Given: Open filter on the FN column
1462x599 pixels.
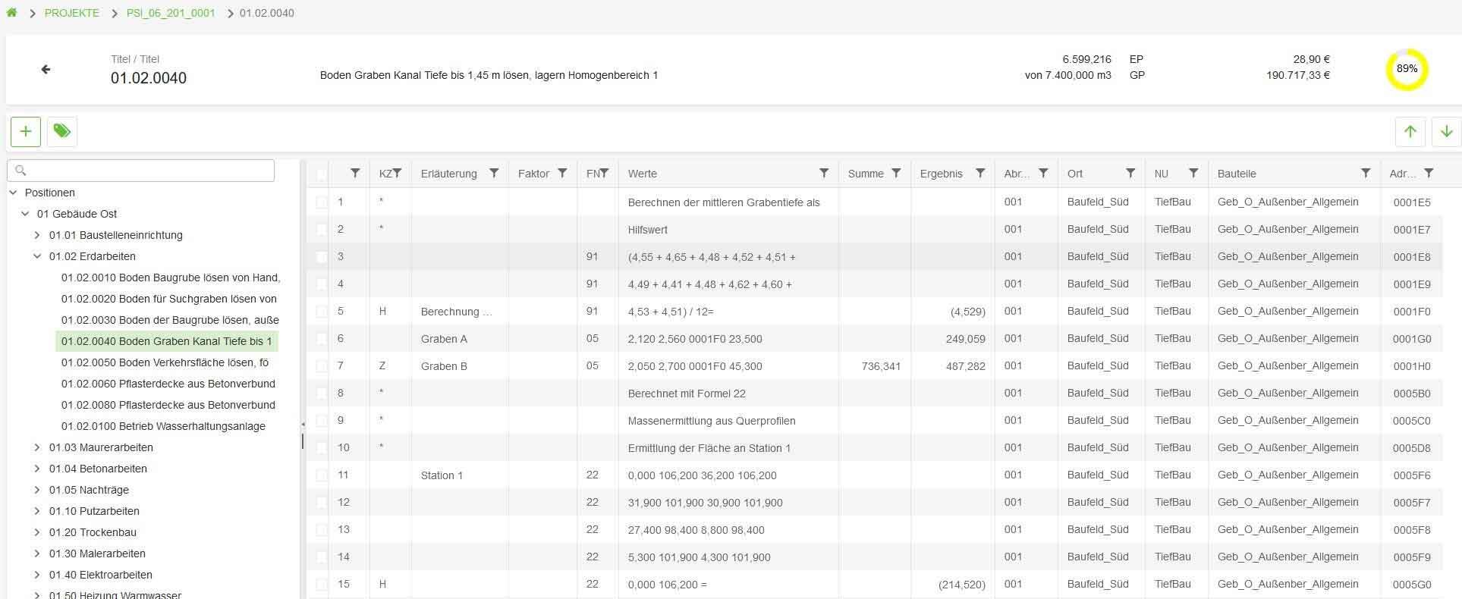Looking at the screenshot, I should click(604, 173).
